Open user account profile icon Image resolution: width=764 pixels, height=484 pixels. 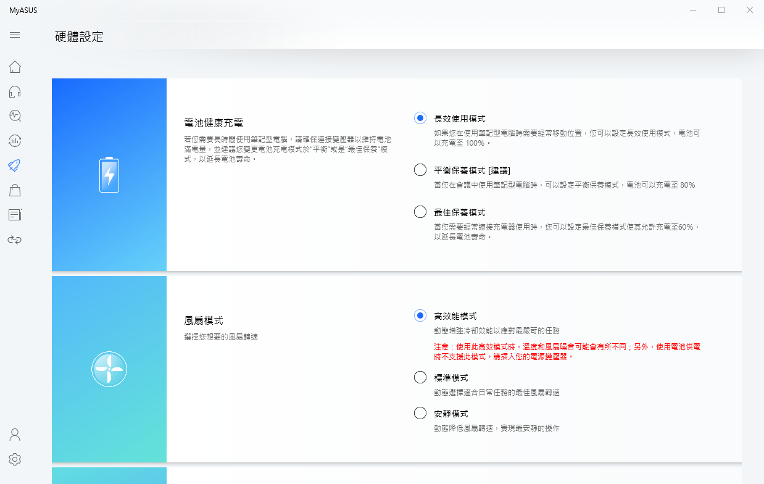pos(15,435)
